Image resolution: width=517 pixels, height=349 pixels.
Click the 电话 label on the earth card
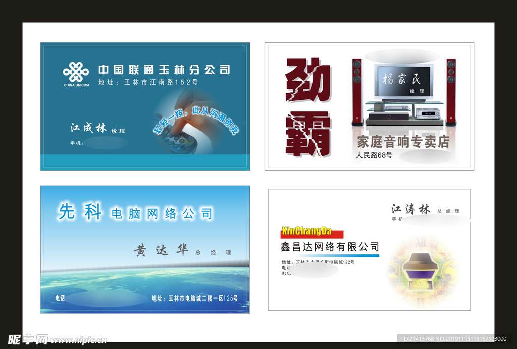click(60, 298)
